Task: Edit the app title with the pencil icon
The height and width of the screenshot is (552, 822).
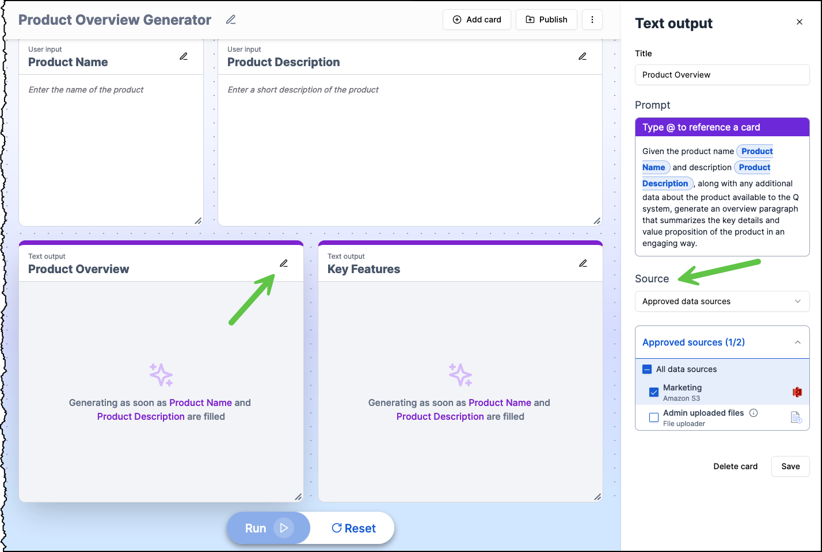Action: pyautogui.click(x=231, y=20)
